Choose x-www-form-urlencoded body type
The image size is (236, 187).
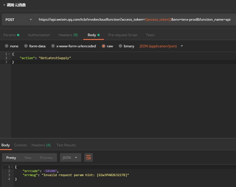point(53,46)
